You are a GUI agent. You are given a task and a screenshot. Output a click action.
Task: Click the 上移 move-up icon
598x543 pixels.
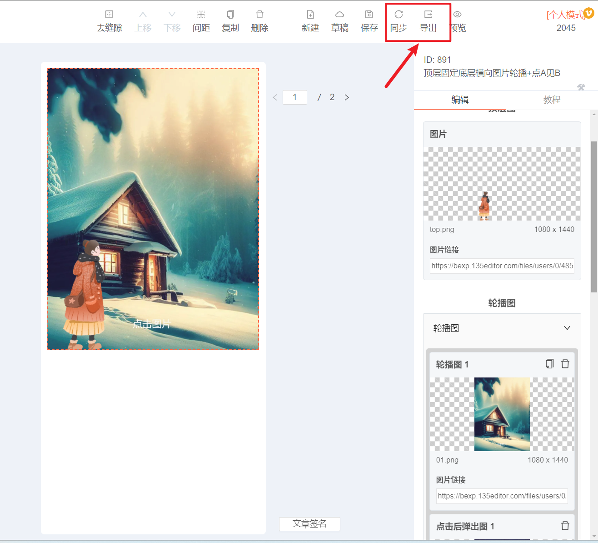pyautogui.click(x=143, y=15)
